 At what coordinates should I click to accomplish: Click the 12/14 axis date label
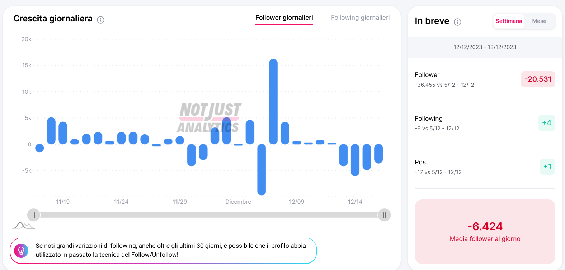(355, 202)
